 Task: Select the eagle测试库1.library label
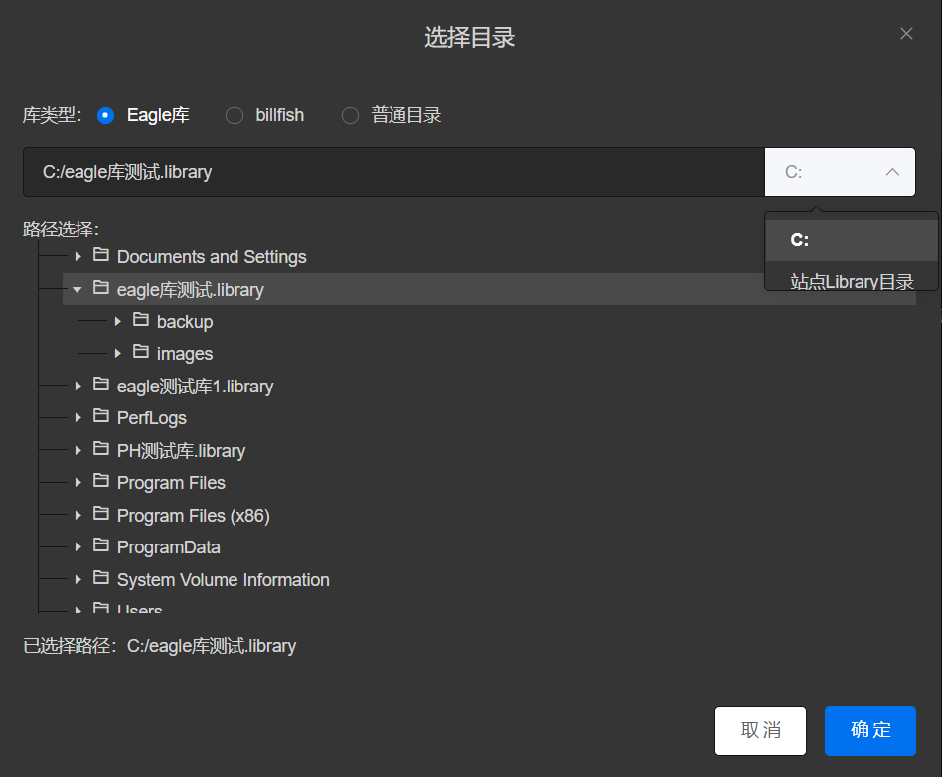[195, 387]
